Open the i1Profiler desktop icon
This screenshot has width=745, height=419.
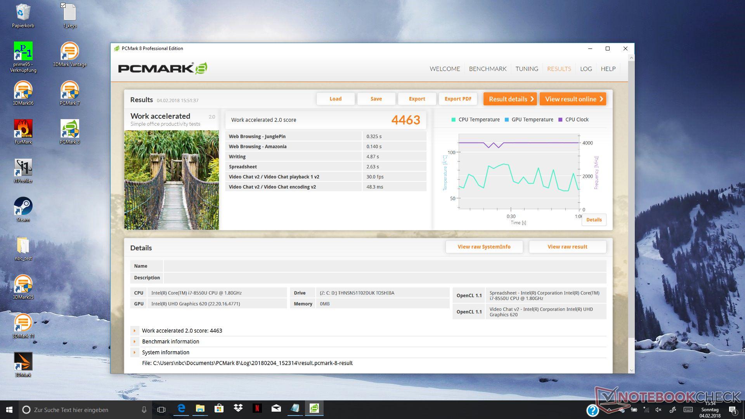point(23,168)
